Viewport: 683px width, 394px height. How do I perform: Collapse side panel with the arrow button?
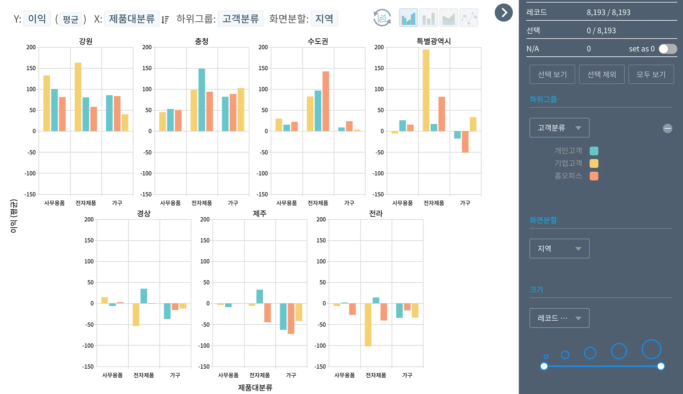tap(504, 13)
